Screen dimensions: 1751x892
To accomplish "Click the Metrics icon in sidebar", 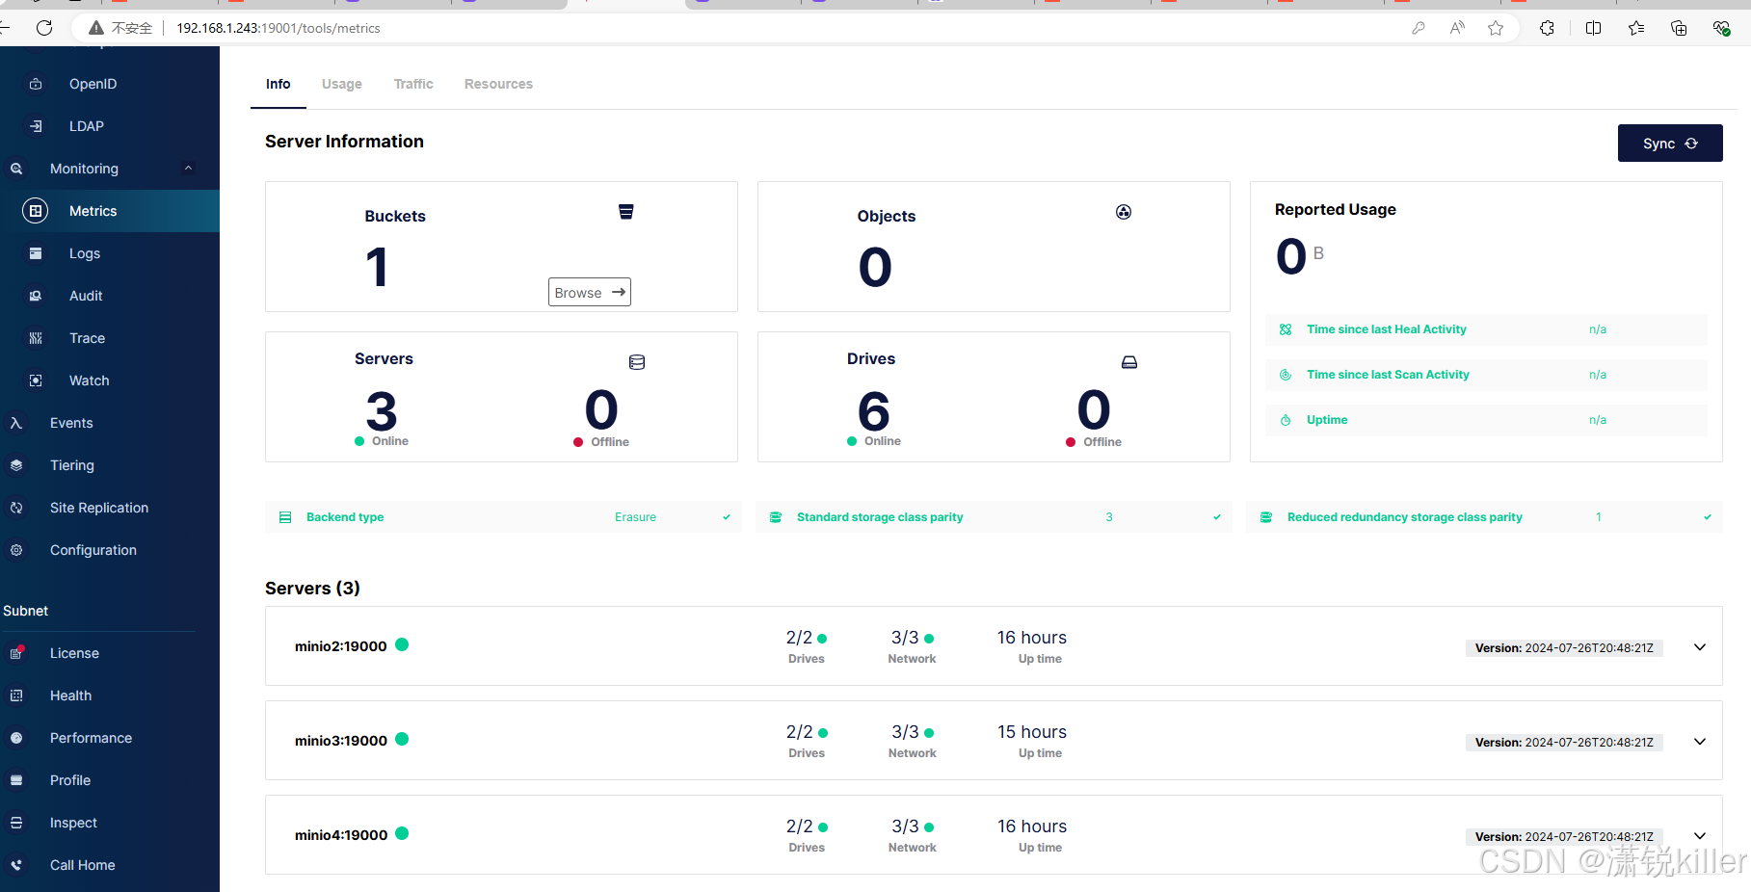I will tap(36, 211).
